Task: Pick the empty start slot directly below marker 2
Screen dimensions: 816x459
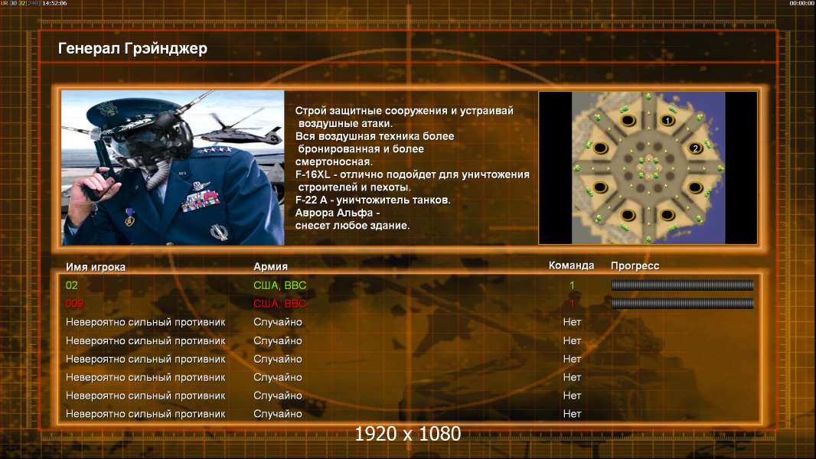Action: click(x=695, y=187)
